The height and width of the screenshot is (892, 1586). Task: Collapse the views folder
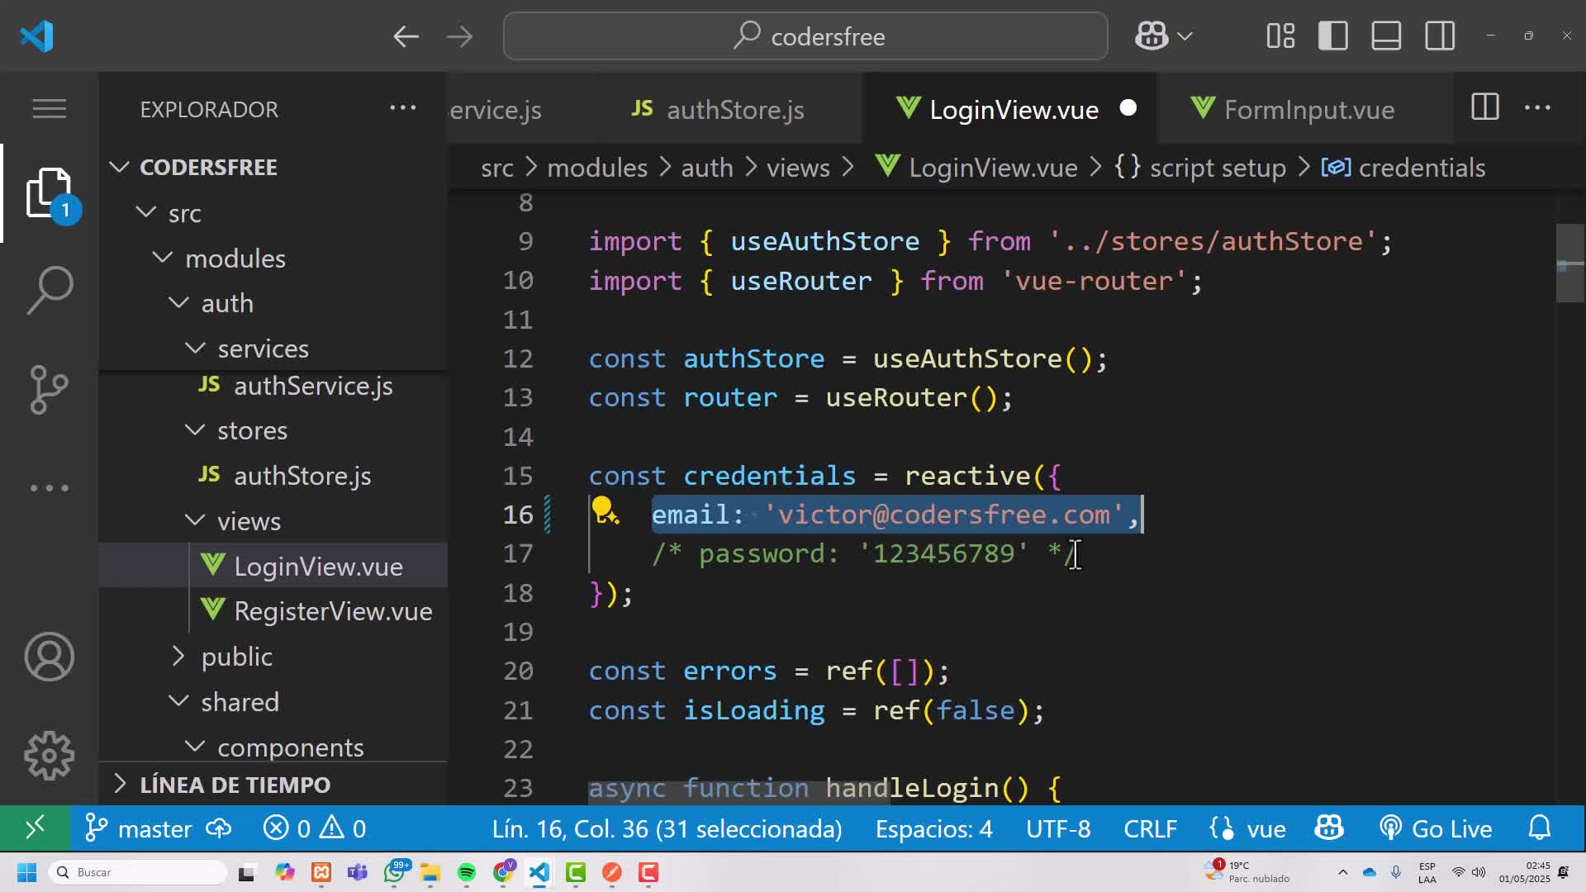(x=196, y=520)
